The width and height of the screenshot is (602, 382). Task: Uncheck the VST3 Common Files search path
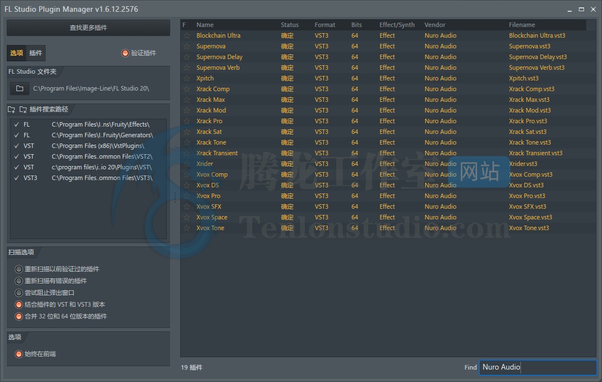point(16,178)
